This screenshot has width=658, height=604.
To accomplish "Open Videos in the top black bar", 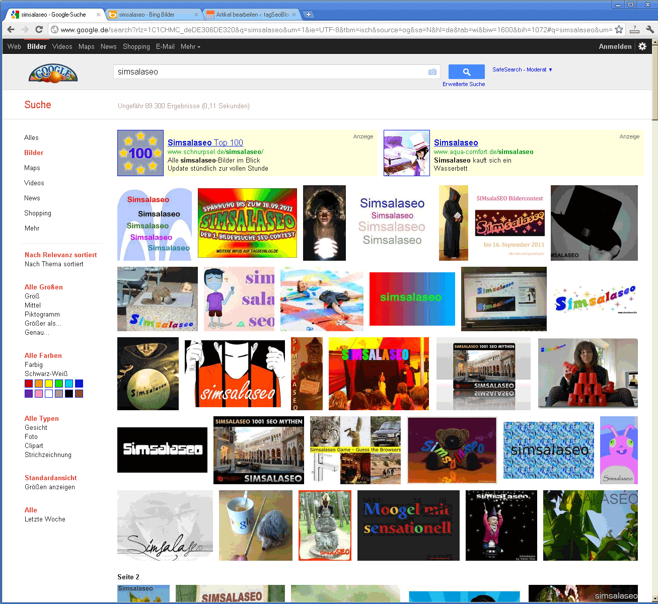I will [62, 46].
